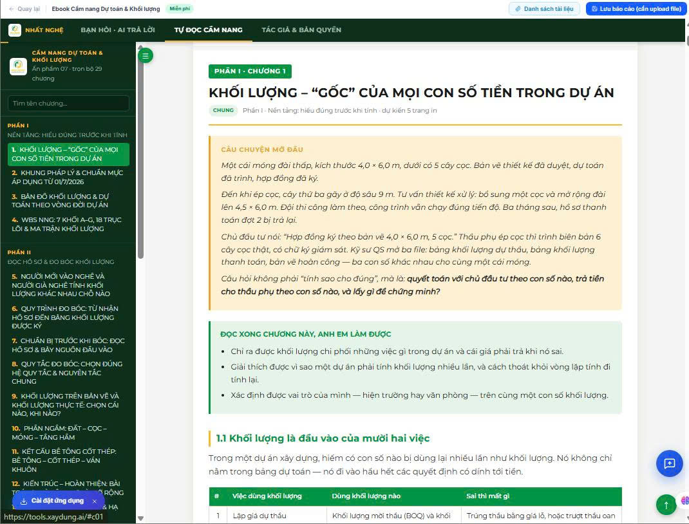689x524 pixels.
Task: Click the PHẦN I · CHƯƠNG 1 green badge
Action: 250,71
